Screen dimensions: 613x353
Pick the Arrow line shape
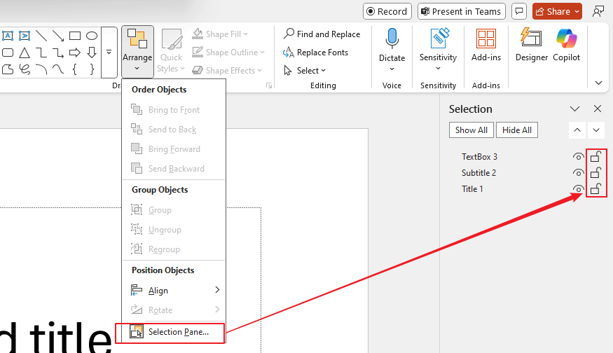click(x=58, y=36)
